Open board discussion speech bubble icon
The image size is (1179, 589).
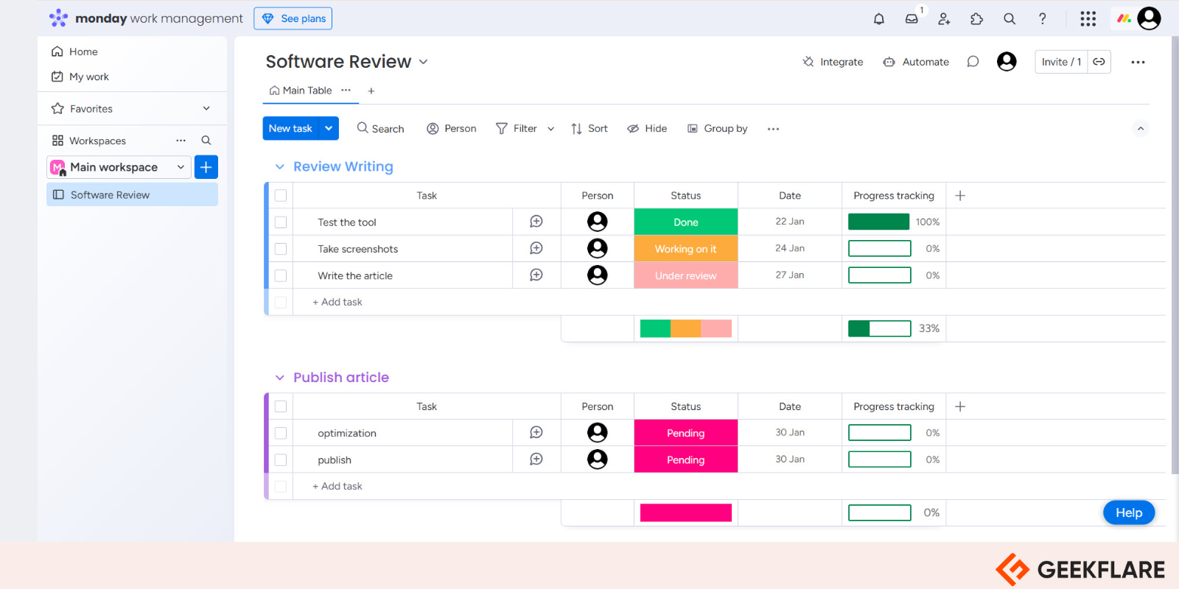pyautogui.click(x=973, y=62)
